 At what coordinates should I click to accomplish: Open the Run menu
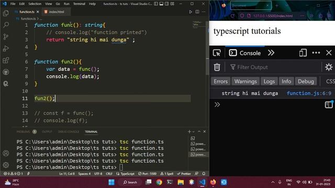point(66,4)
